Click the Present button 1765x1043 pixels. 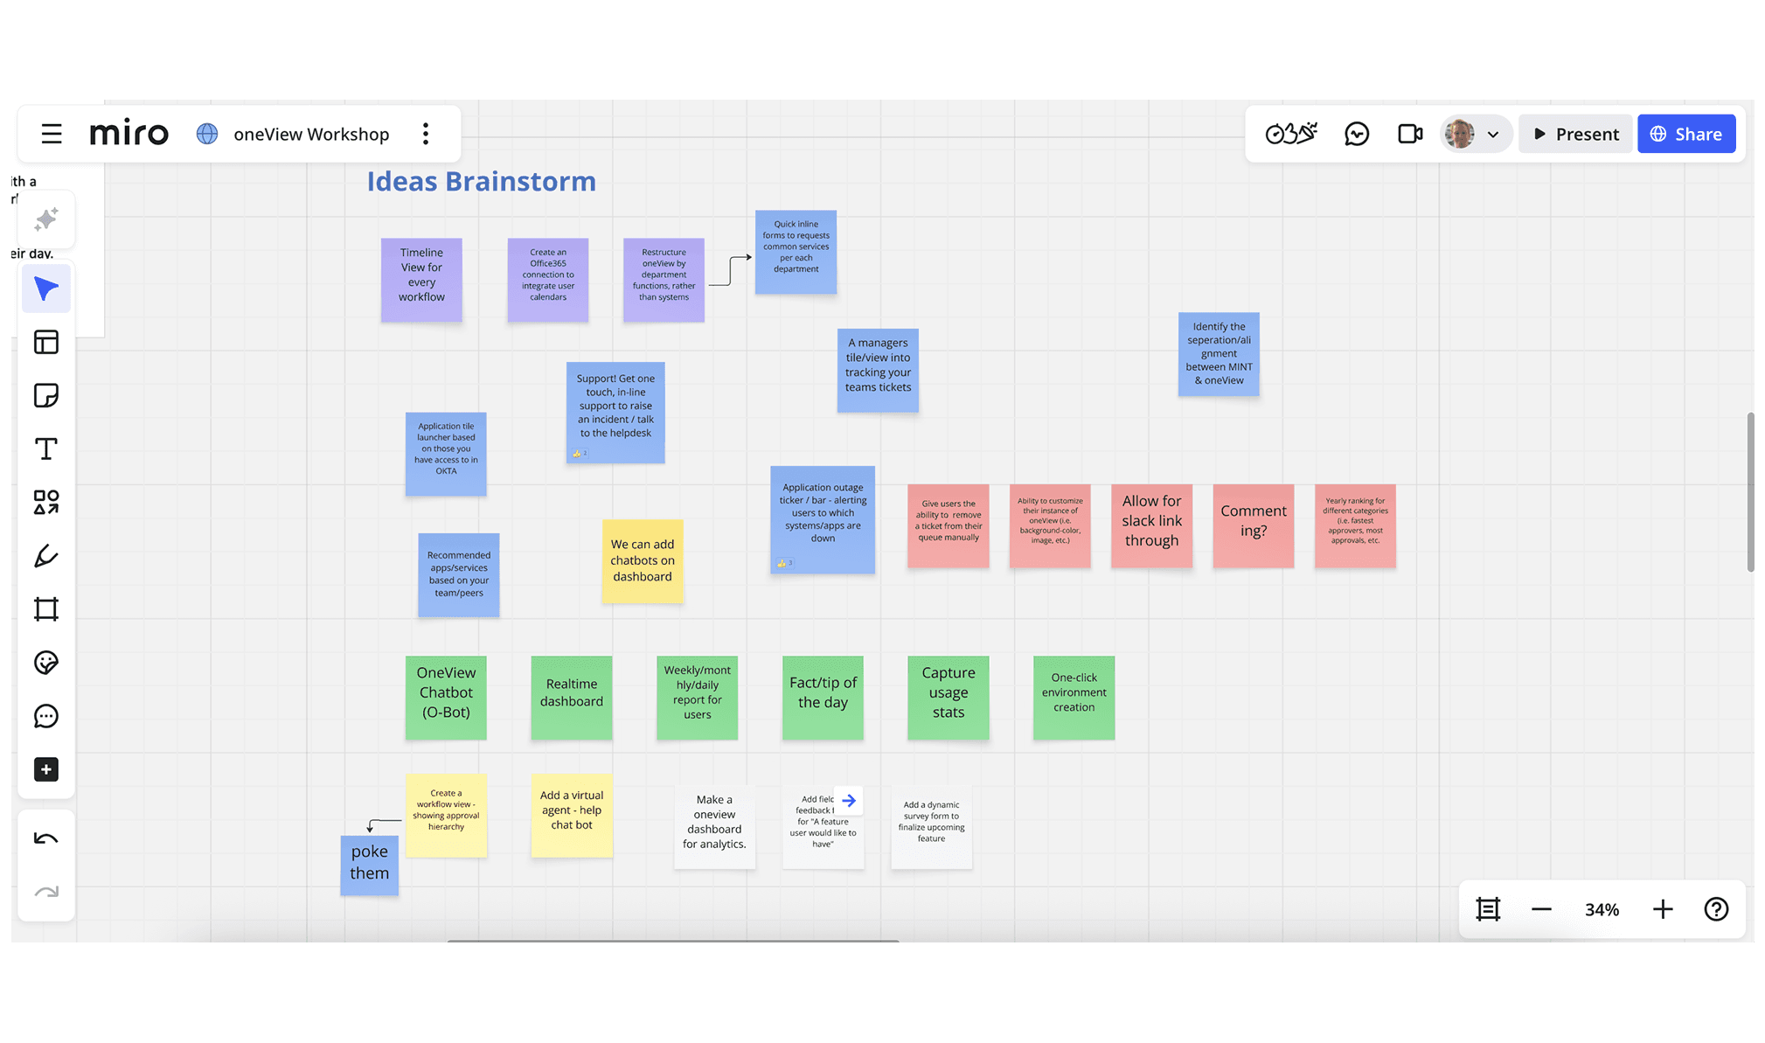[1576, 134]
